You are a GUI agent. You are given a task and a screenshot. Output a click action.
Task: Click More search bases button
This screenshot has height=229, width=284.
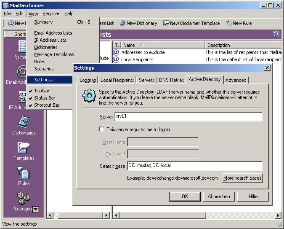point(242,178)
